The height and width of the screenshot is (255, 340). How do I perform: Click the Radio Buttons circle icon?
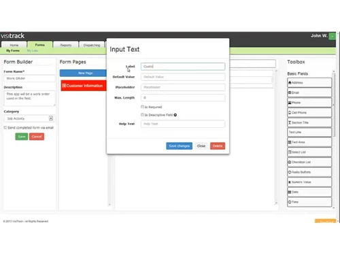[x=290, y=172]
